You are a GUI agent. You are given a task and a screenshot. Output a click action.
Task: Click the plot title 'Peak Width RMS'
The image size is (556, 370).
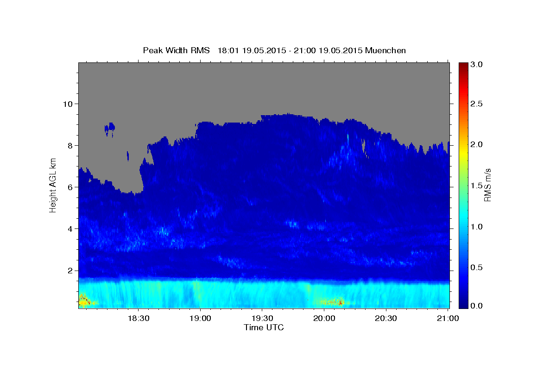click(x=176, y=50)
